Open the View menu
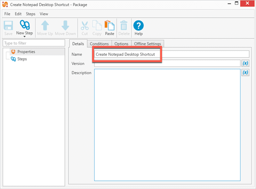Viewport: 256px width, 189px height. coord(44,14)
